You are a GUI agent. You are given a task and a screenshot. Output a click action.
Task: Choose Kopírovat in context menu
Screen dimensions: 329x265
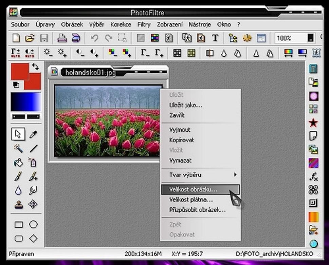pos(201,140)
